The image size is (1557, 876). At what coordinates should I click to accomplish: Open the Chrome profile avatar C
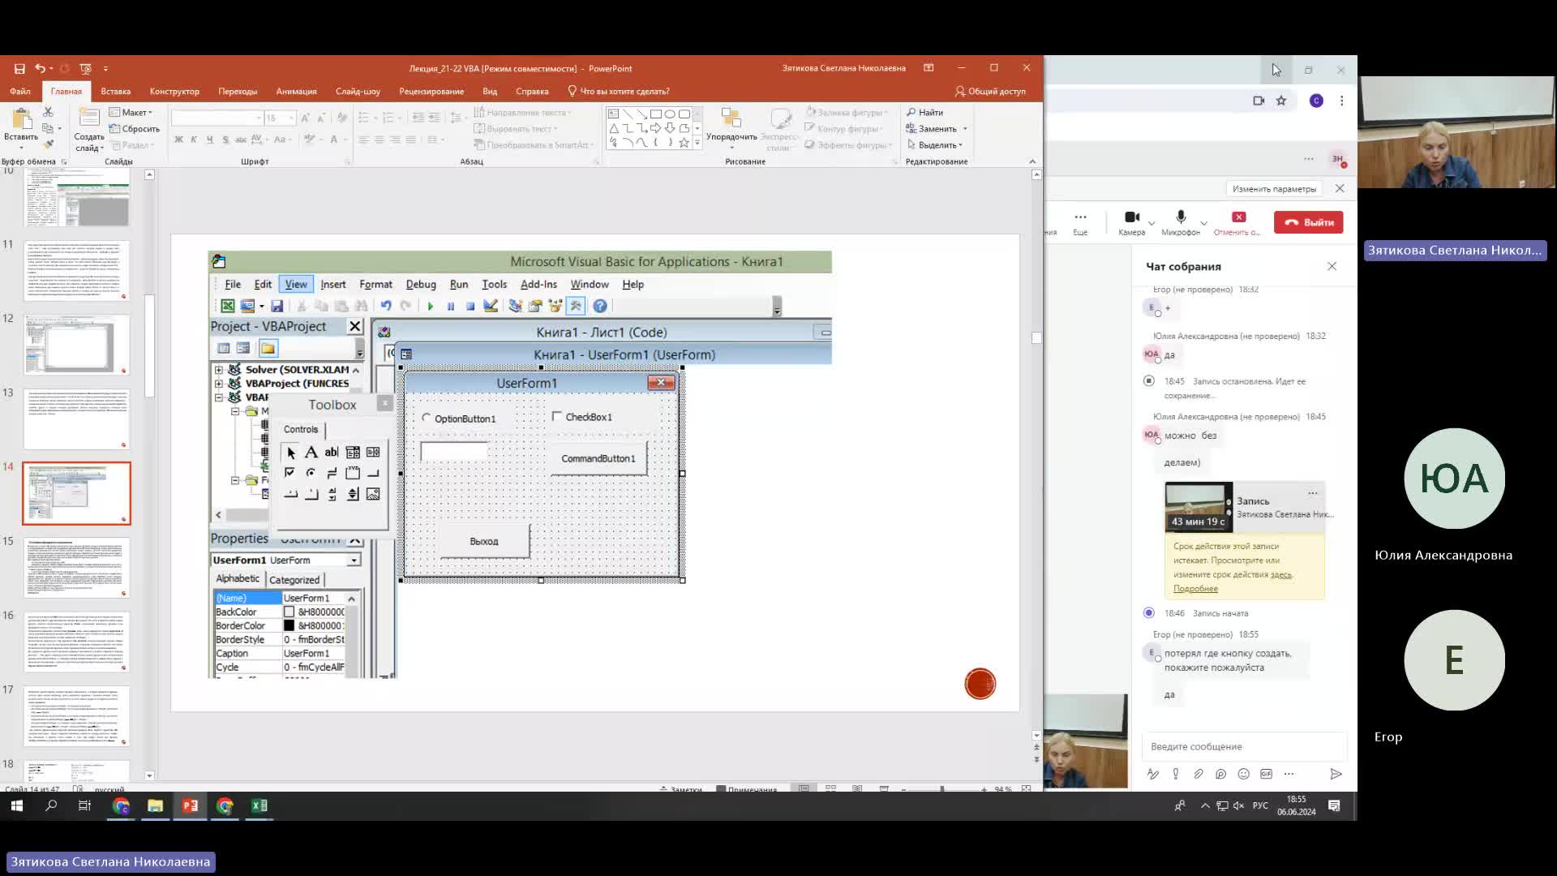tap(1316, 101)
